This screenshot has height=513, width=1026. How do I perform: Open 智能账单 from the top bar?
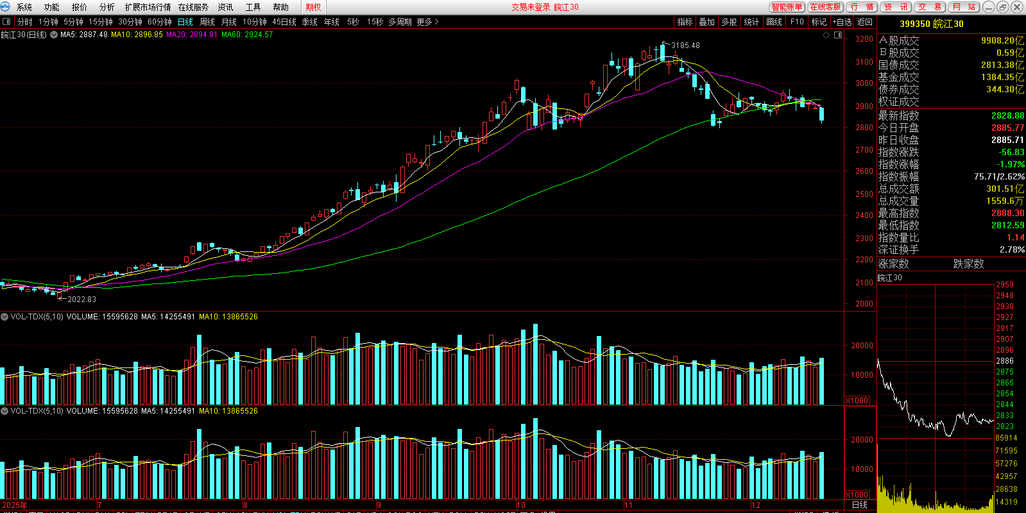coord(787,7)
